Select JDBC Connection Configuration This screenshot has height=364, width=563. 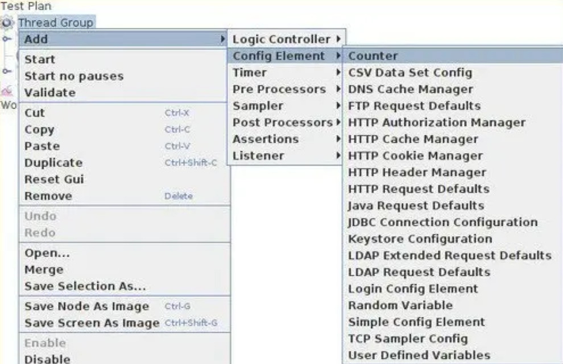(442, 222)
